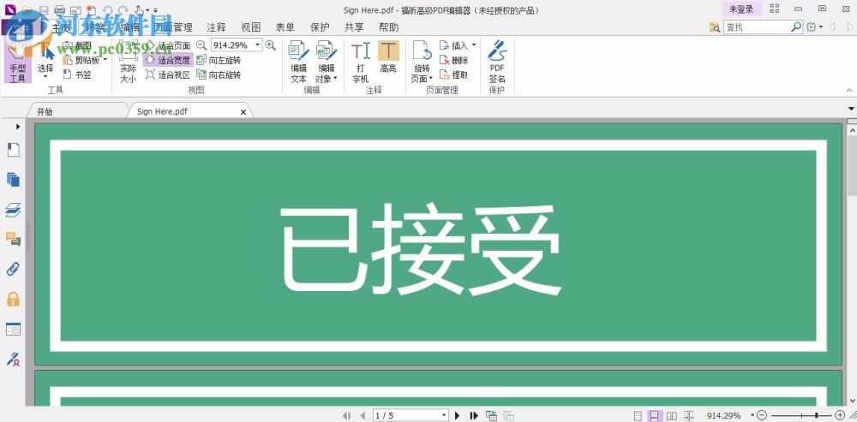The image size is (857, 422).
Task: Jump to the last page
Action: coord(474,415)
